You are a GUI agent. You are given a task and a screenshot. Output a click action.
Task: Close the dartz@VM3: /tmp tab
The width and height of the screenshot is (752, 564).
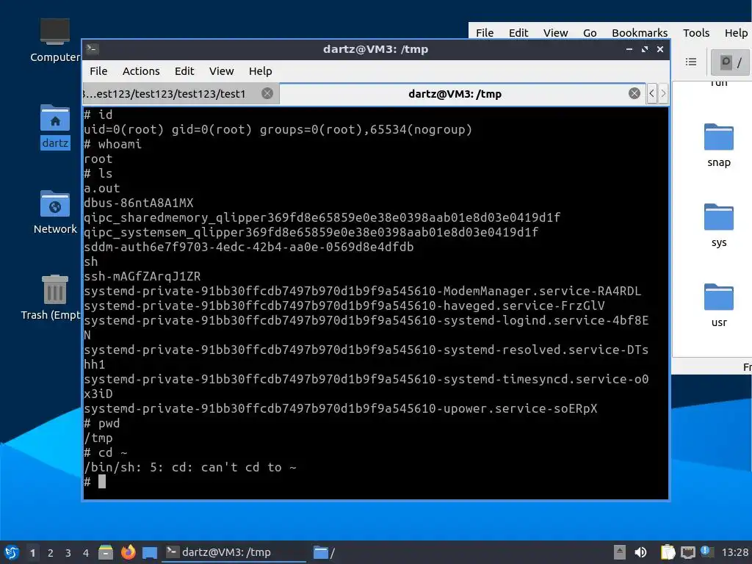coord(634,93)
